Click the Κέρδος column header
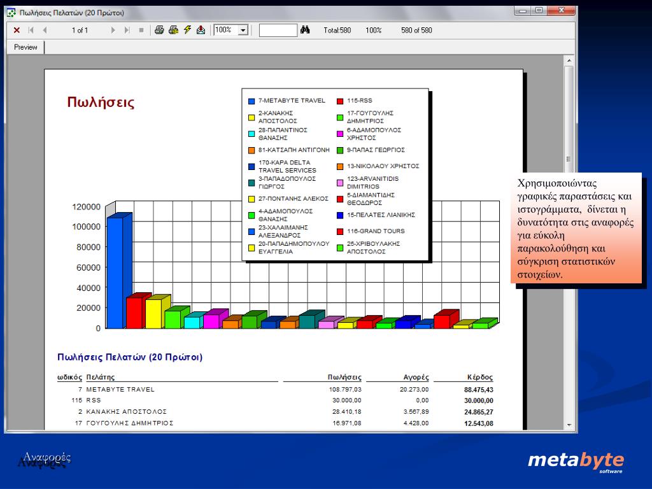The image size is (652, 489). [480, 377]
